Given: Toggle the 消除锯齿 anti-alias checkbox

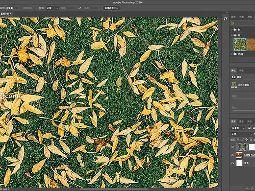Looking at the screenshot, I should pos(21,8).
